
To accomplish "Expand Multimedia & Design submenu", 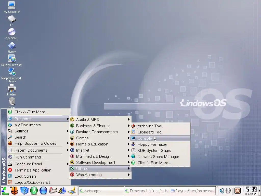I will 100,156.
